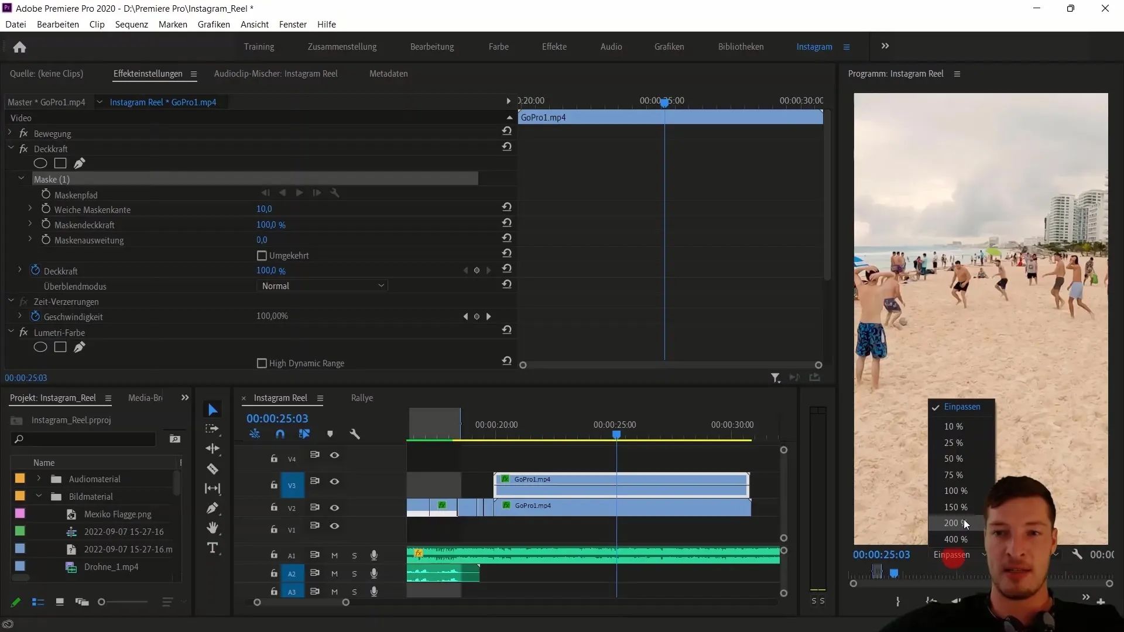Screen dimensions: 1124x632
Task: Select the Razor tool
Action: pyautogui.click(x=213, y=469)
